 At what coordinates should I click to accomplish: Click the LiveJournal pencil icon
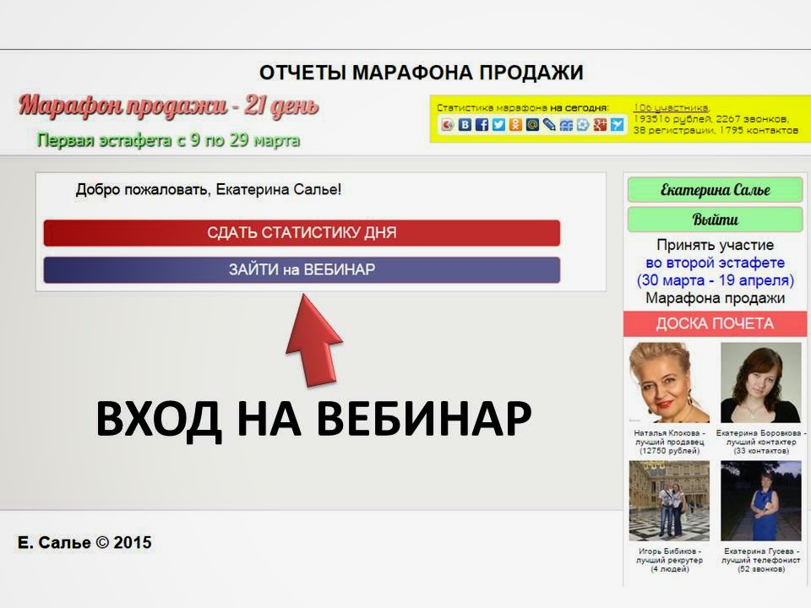pyautogui.click(x=549, y=125)
